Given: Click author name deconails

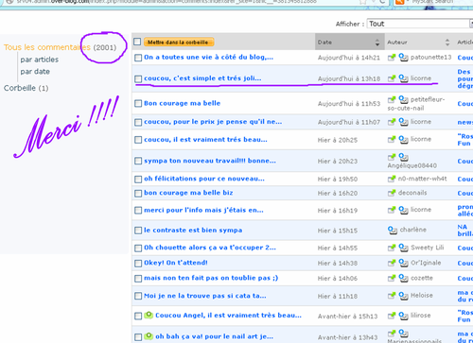Looking at the screenshot, I should pos(412,193).
